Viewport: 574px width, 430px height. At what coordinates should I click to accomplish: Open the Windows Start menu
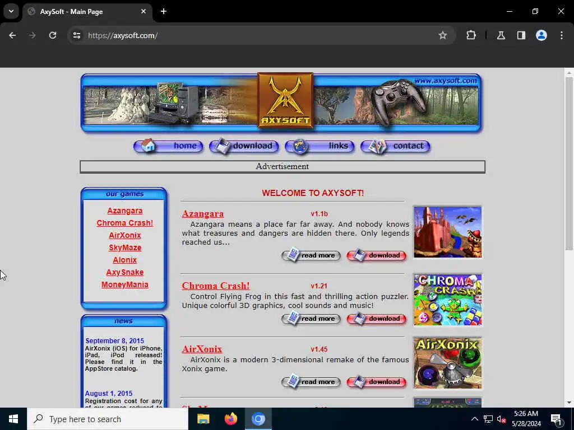13,419
